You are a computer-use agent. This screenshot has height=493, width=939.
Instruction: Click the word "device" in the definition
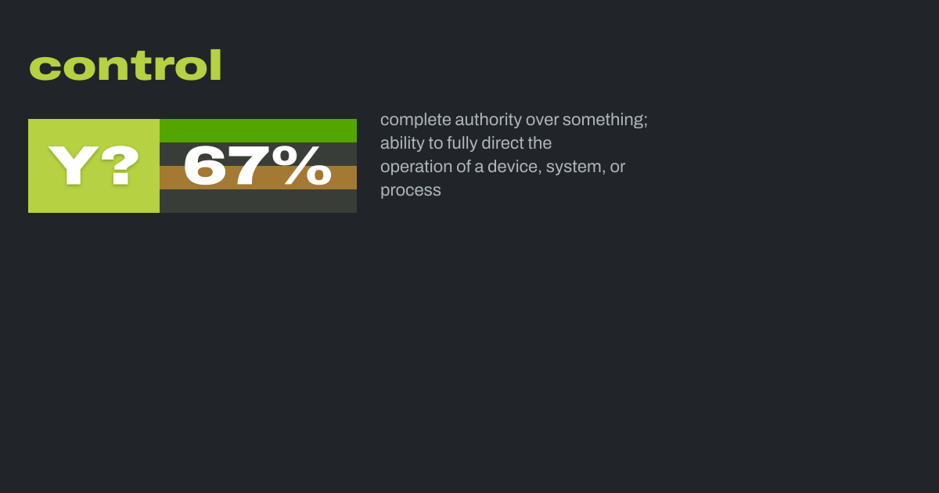pyautogui.click(x=513, y=167)
